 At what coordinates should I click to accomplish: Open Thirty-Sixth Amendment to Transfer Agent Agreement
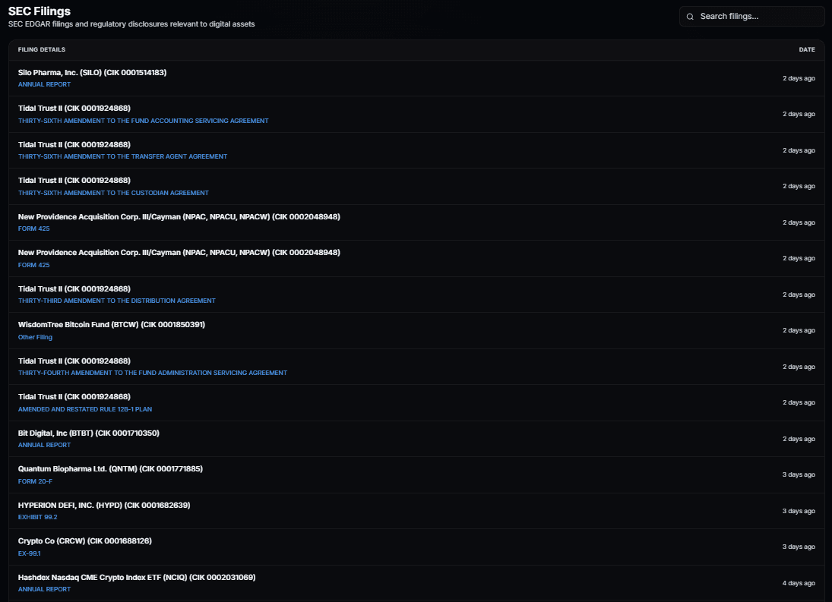(122, 156)
